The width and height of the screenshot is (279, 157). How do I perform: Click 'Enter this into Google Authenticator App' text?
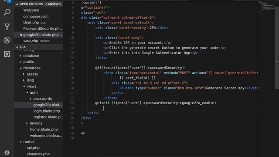(x=150, y=53)
